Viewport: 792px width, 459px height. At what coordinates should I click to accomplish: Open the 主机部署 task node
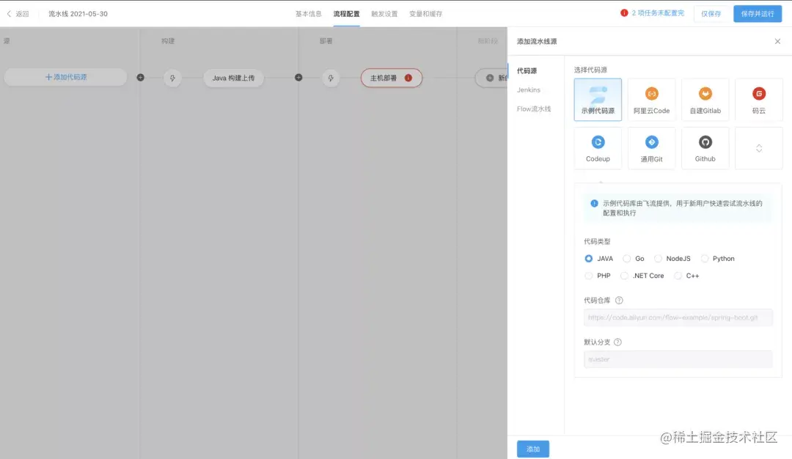click(x=392, y=78)
